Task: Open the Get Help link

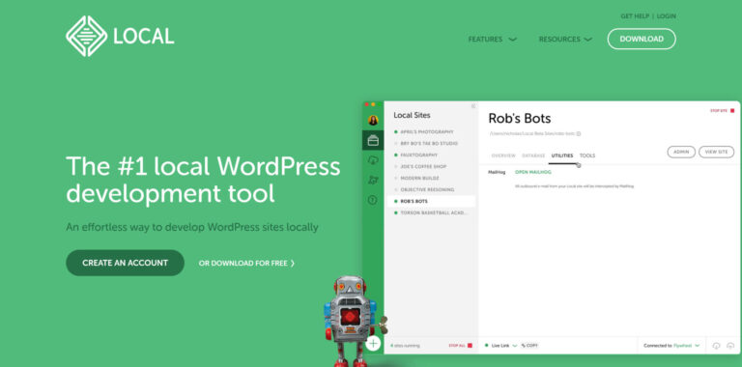Action: pyautogui.click(x=635, y=16)
